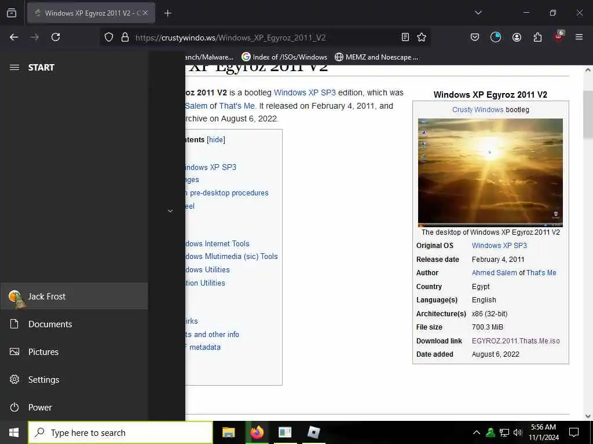Open Ahmed Salem author link
Image resolution: width=593 pixels, height=444 pixels.
pos(494,273)
